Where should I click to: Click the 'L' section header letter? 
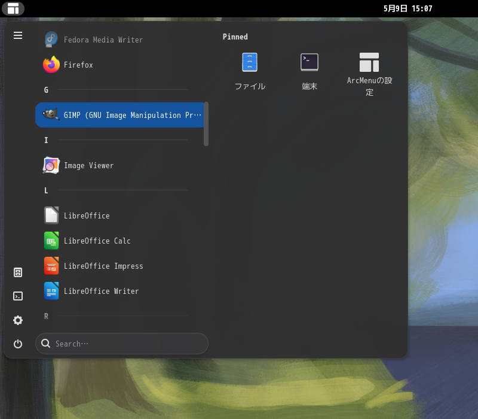point(46,190)
